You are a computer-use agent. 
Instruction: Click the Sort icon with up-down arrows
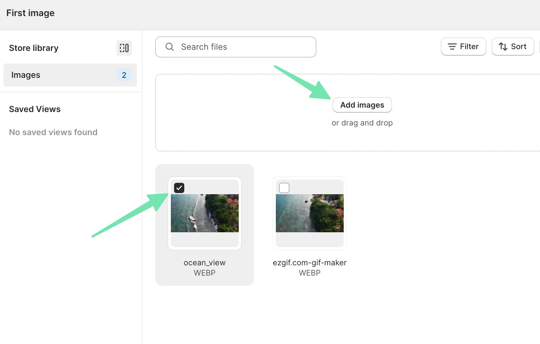(x=503, y=46)
